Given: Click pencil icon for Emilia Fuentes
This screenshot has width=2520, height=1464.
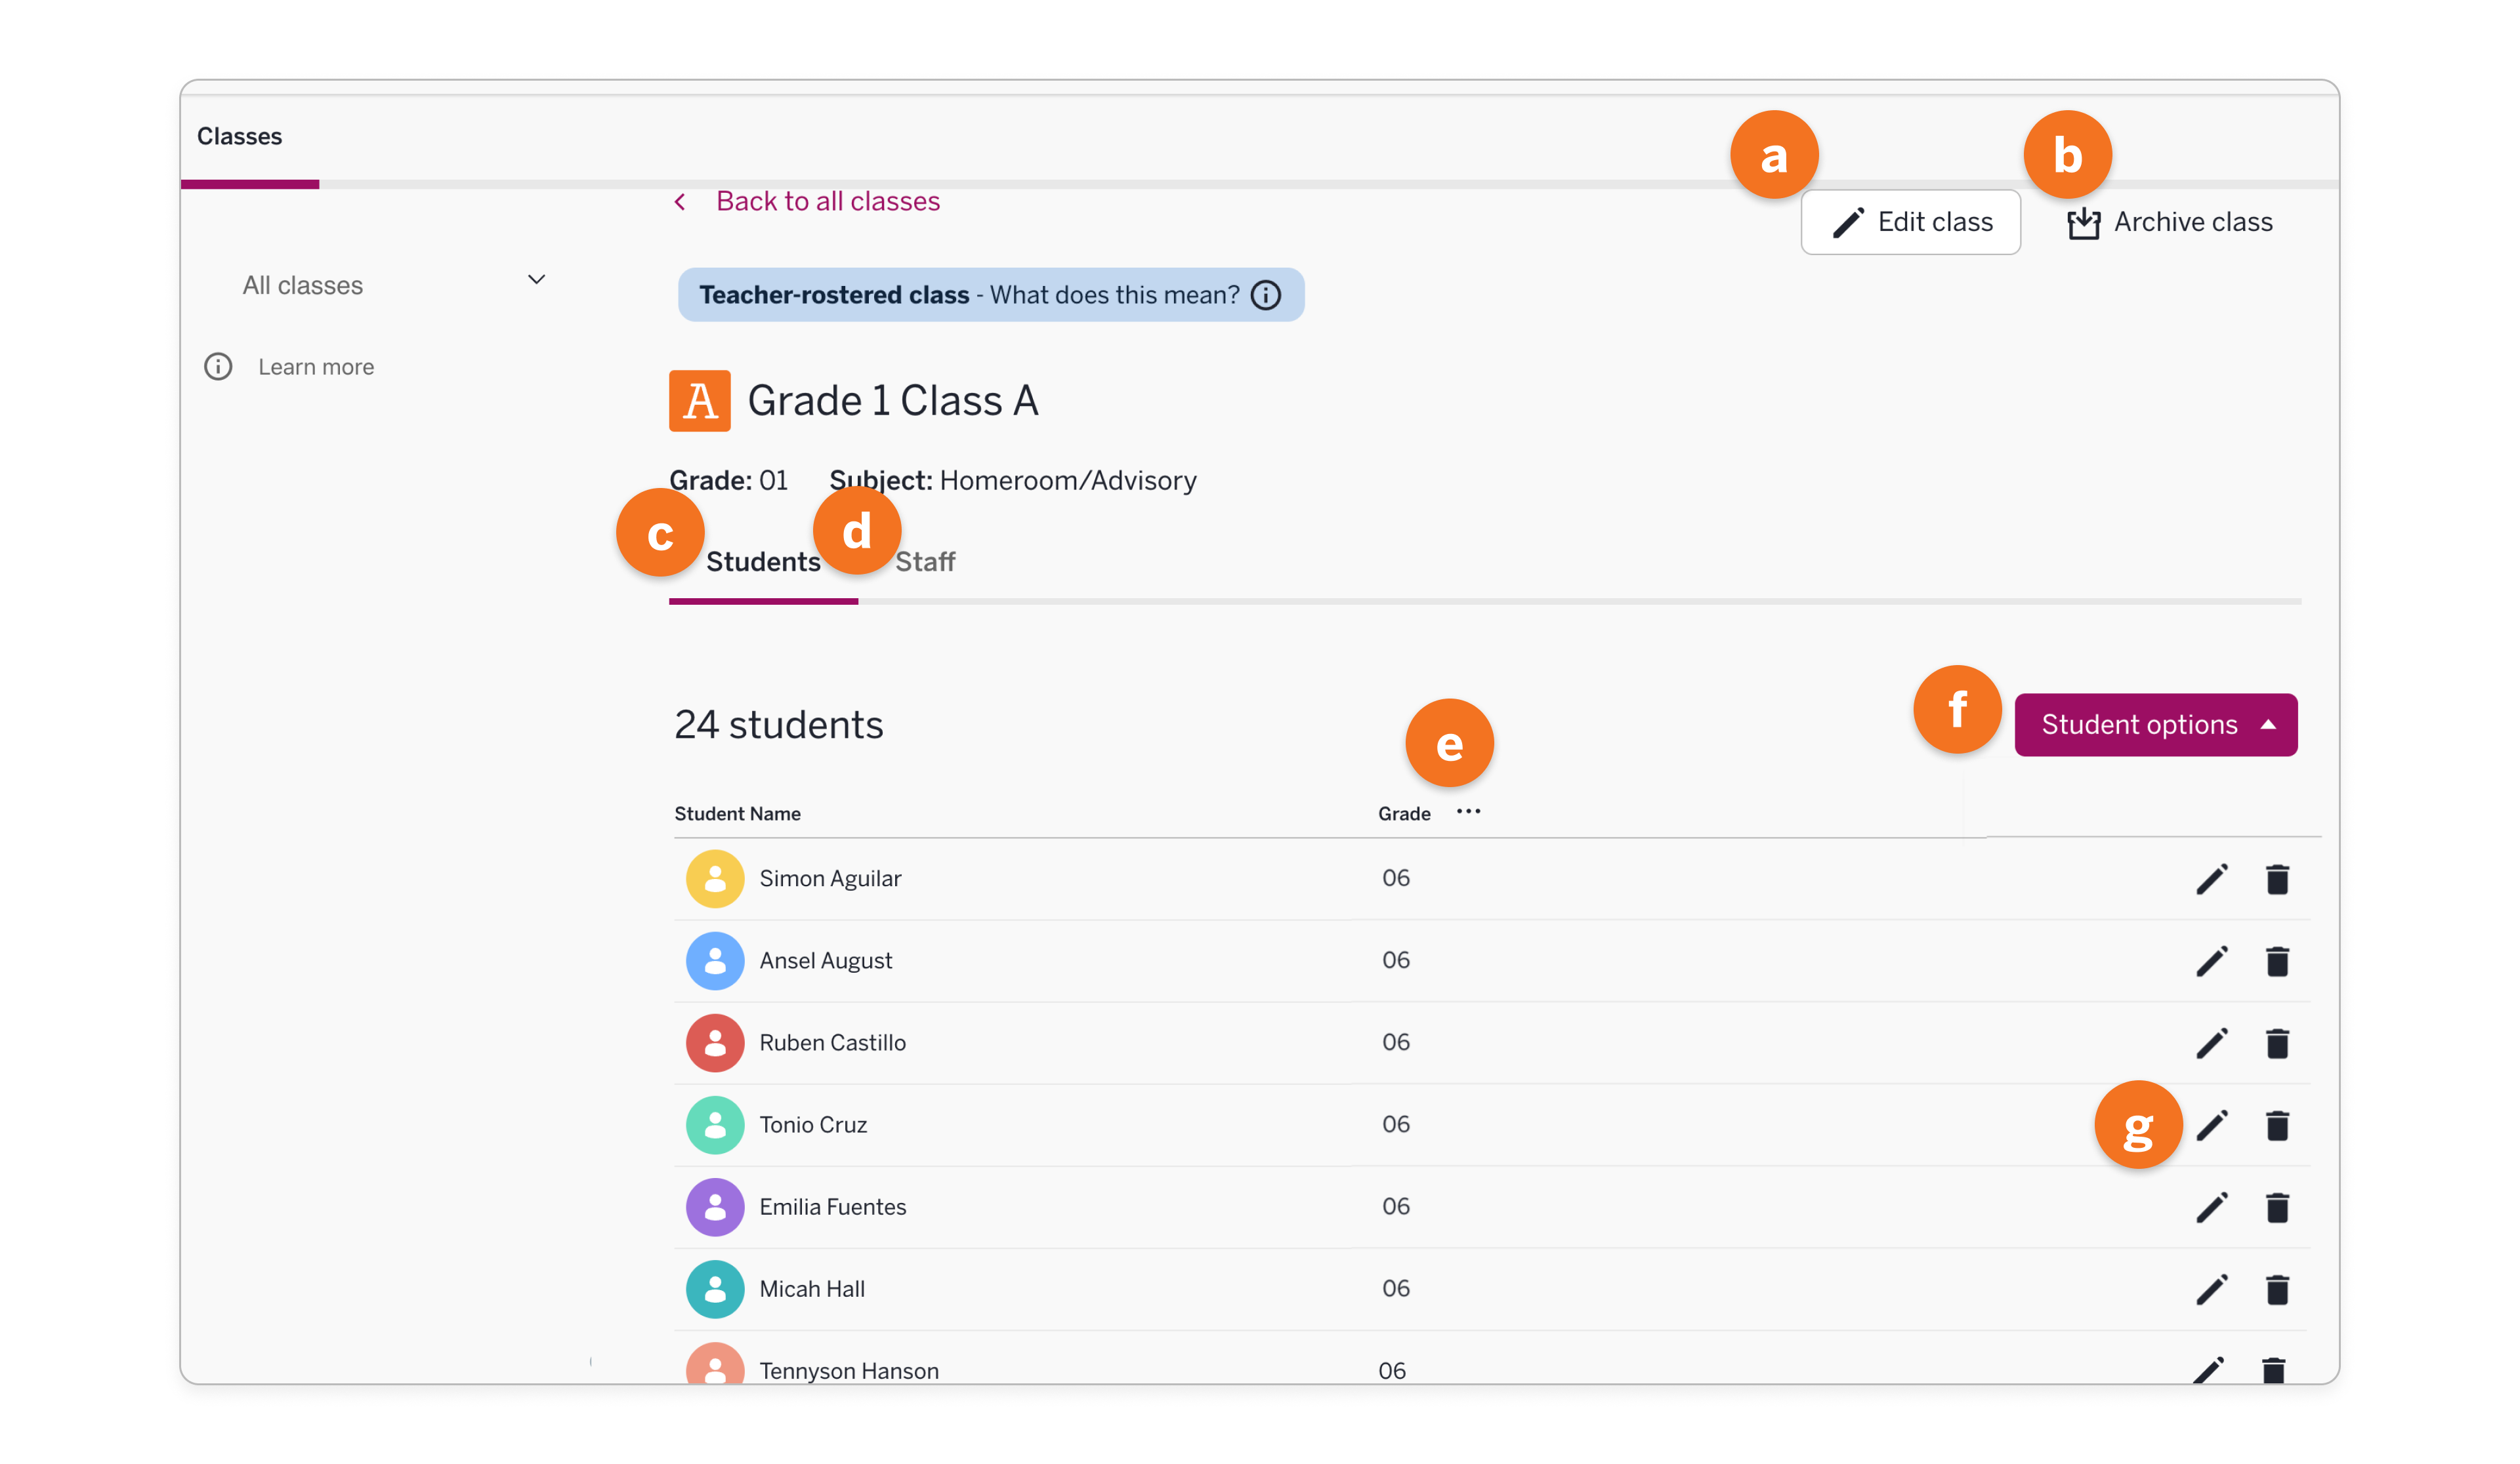Looking at the screenshot, I should [x=2211, y=1206].
